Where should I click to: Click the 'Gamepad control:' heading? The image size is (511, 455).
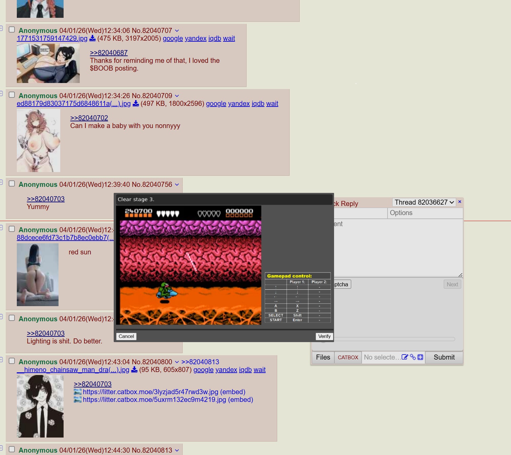pos(289,276)
